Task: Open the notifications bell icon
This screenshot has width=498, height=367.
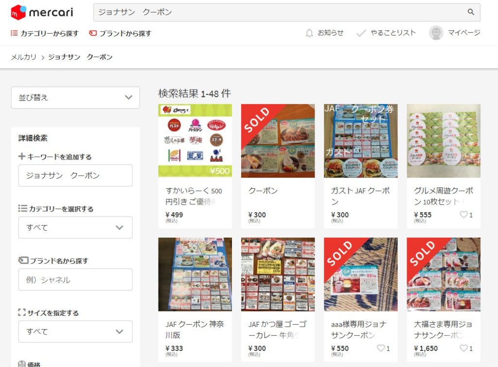Action: [309, 33]
